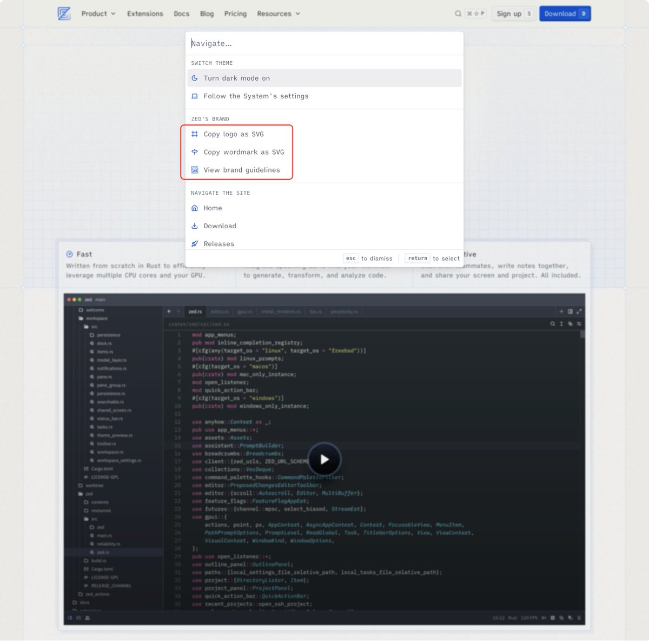Choose Download in the command palette list
649x643 pixels.
[x=325, y=226]
